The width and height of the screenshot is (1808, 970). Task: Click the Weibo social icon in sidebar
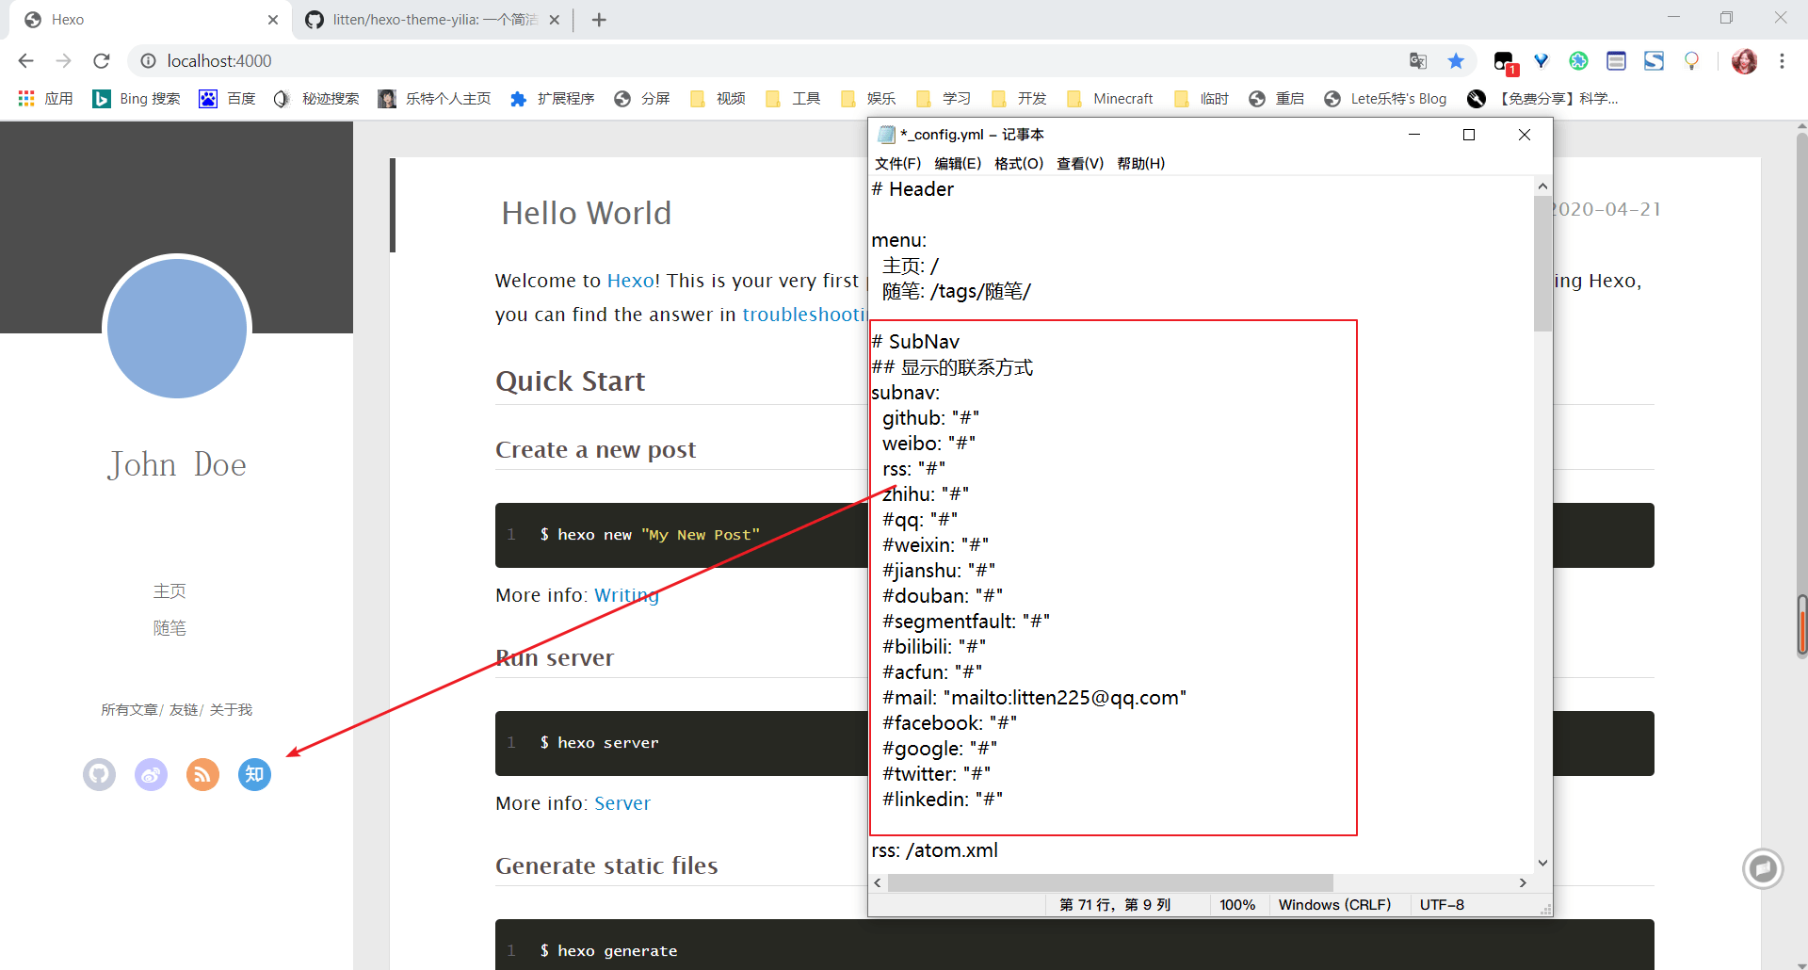[x=151, y=774]
